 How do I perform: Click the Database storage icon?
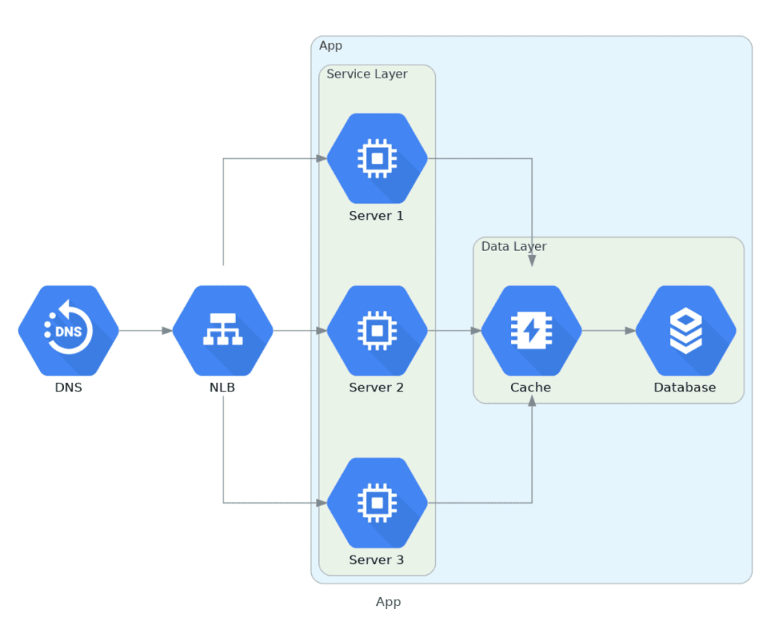(686, 331)
